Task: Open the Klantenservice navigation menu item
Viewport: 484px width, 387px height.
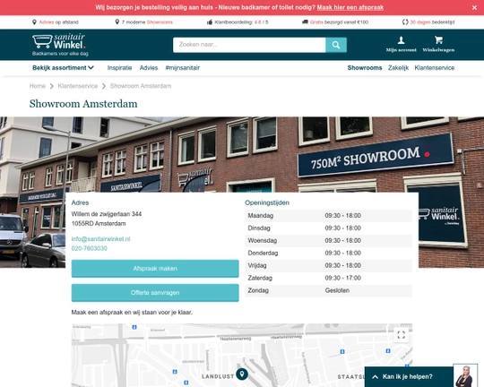Action: [x=435, y=68]
